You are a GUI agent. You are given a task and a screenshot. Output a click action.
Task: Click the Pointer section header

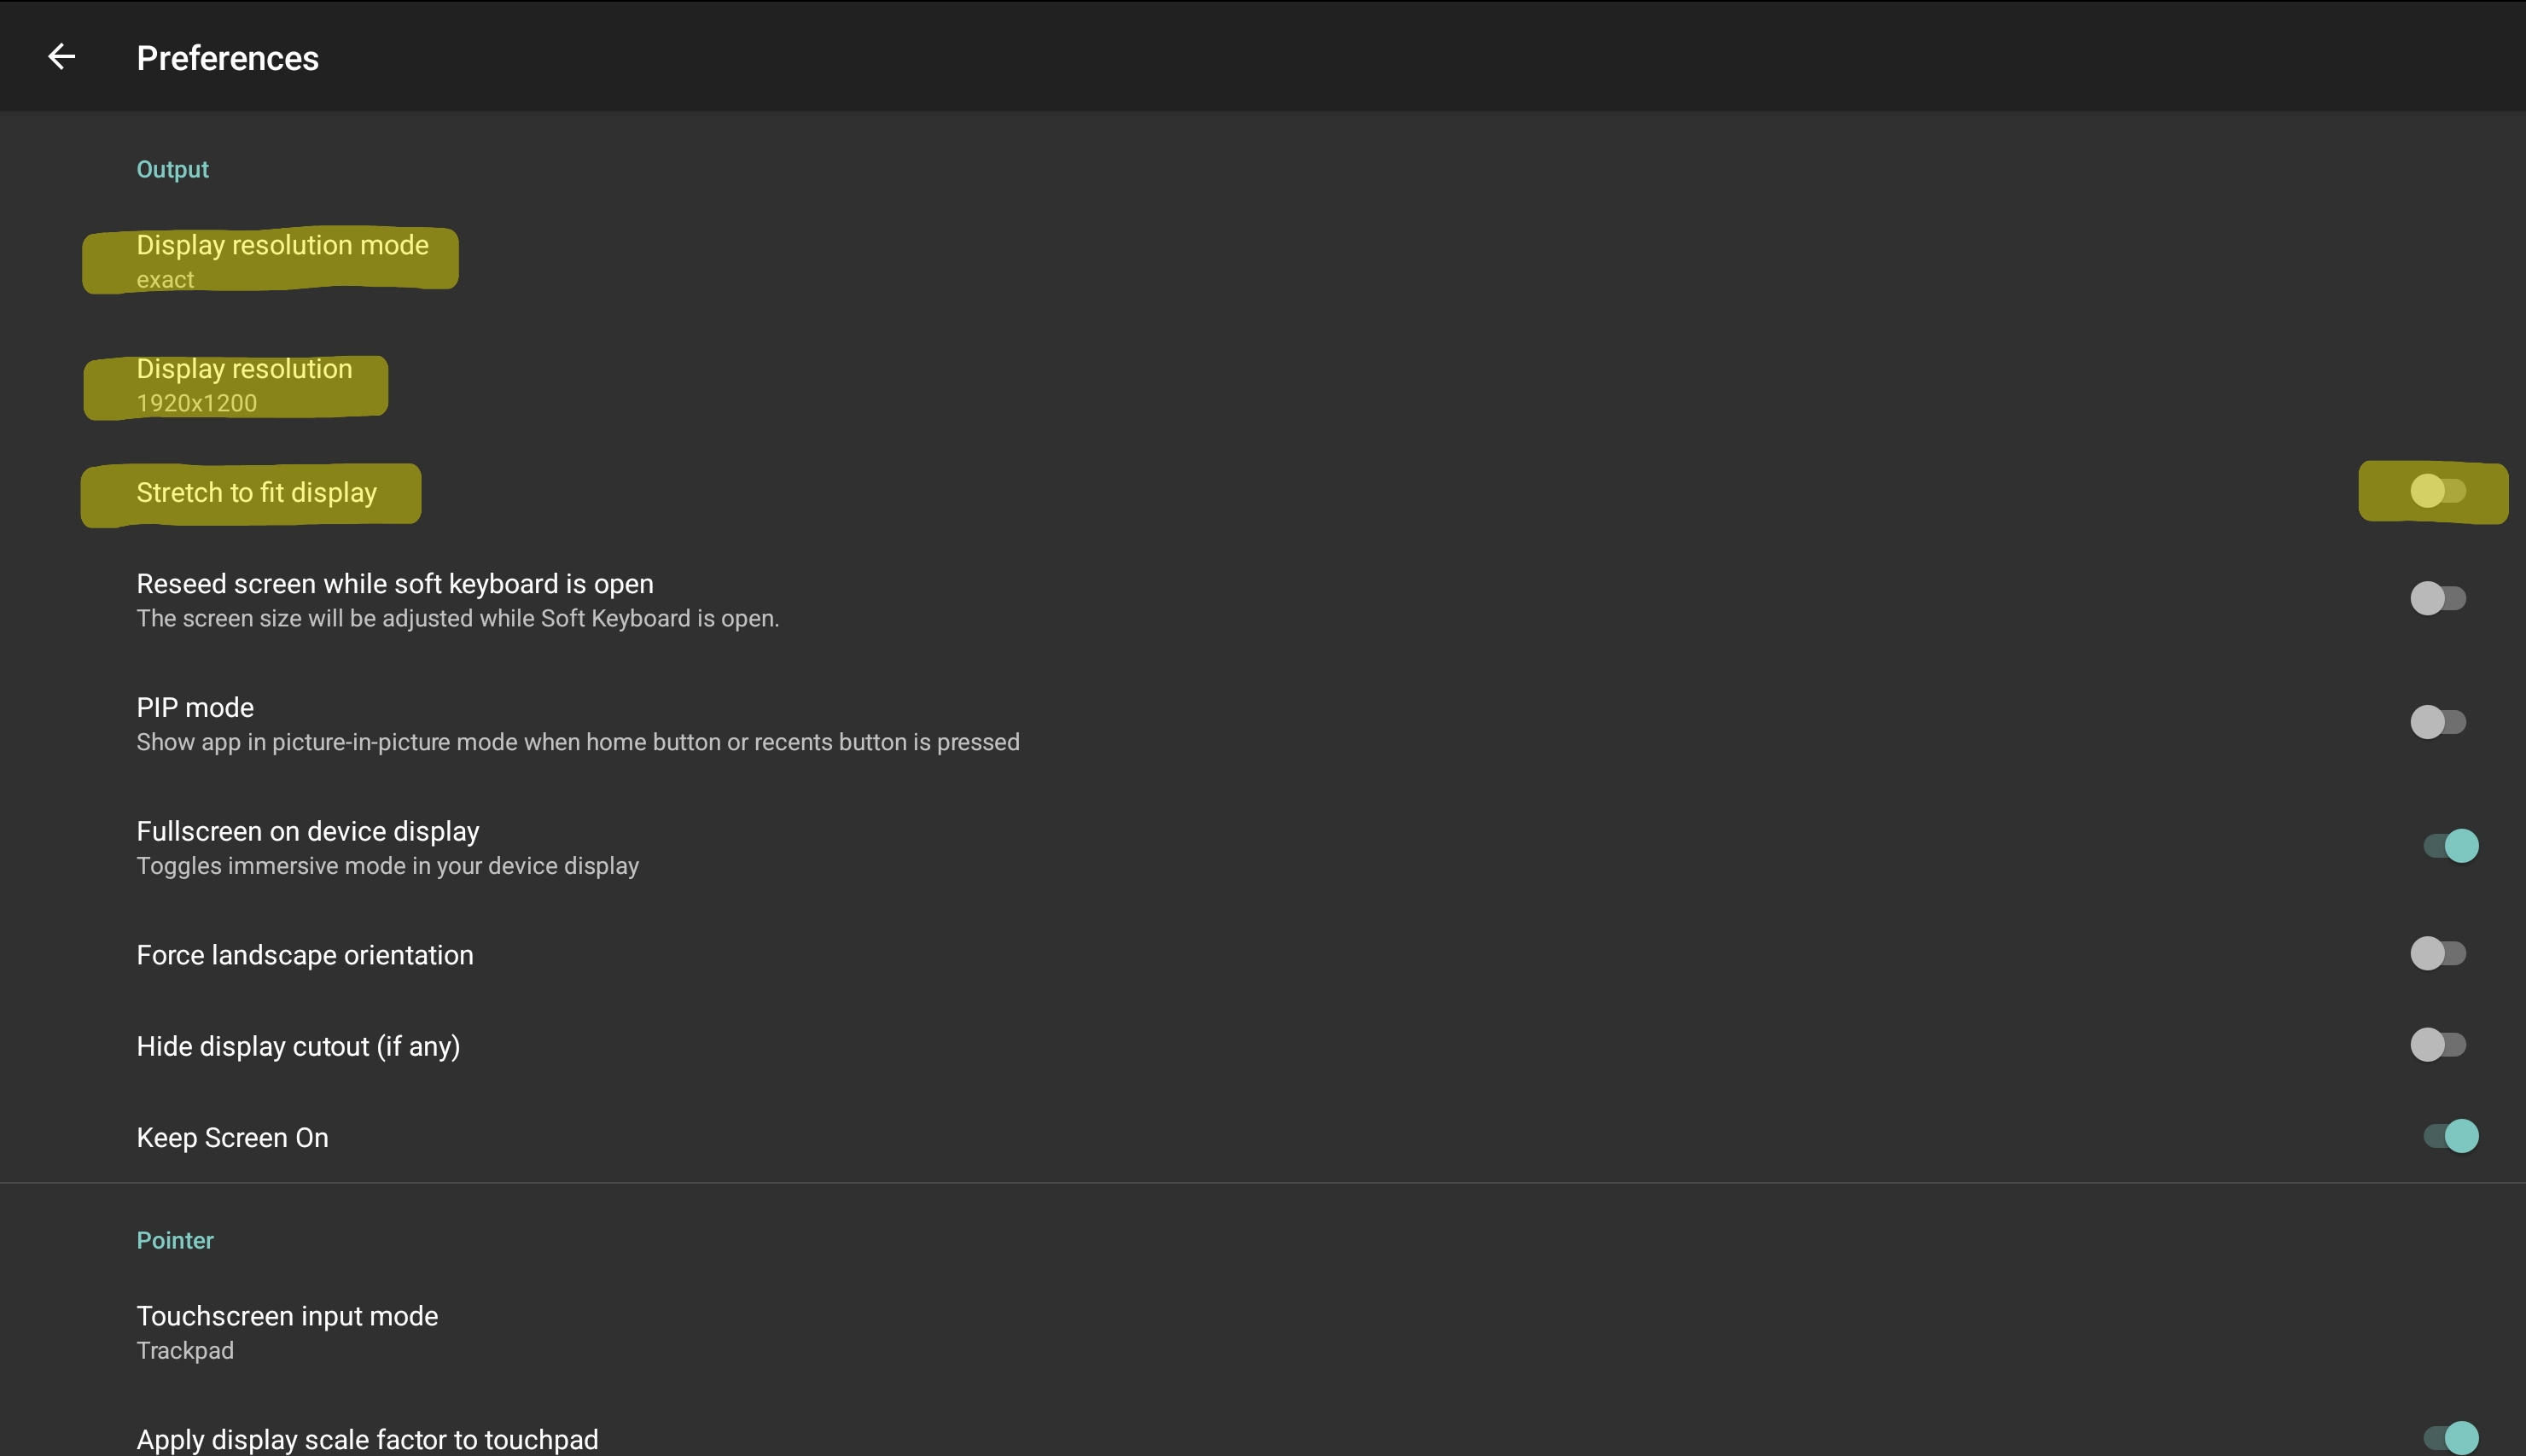pos(175,1240)
